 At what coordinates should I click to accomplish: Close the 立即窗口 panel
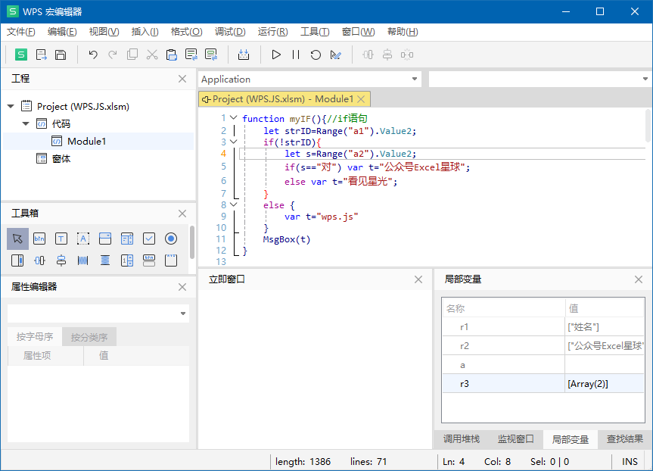(418, 279)
